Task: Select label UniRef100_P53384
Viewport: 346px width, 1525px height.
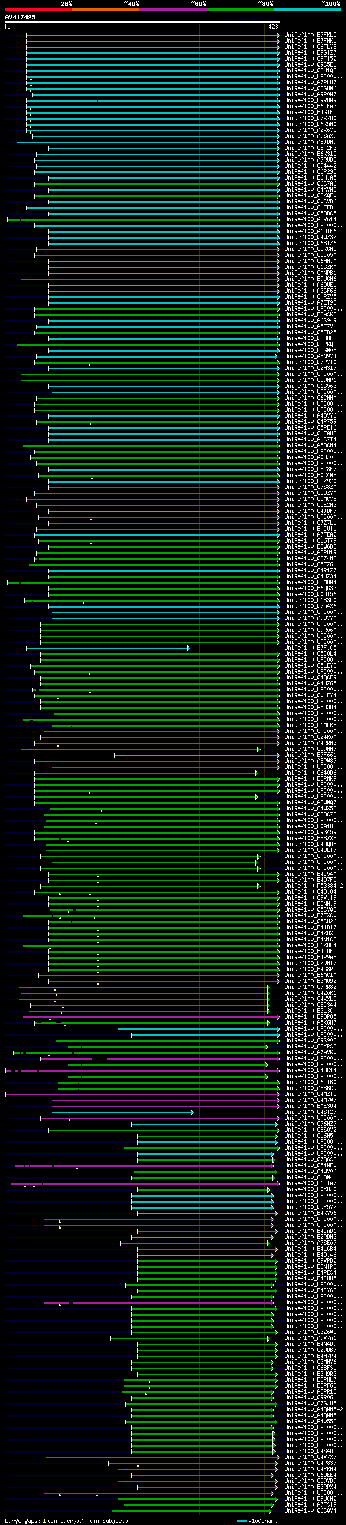Action: click(x=310, y=708)
